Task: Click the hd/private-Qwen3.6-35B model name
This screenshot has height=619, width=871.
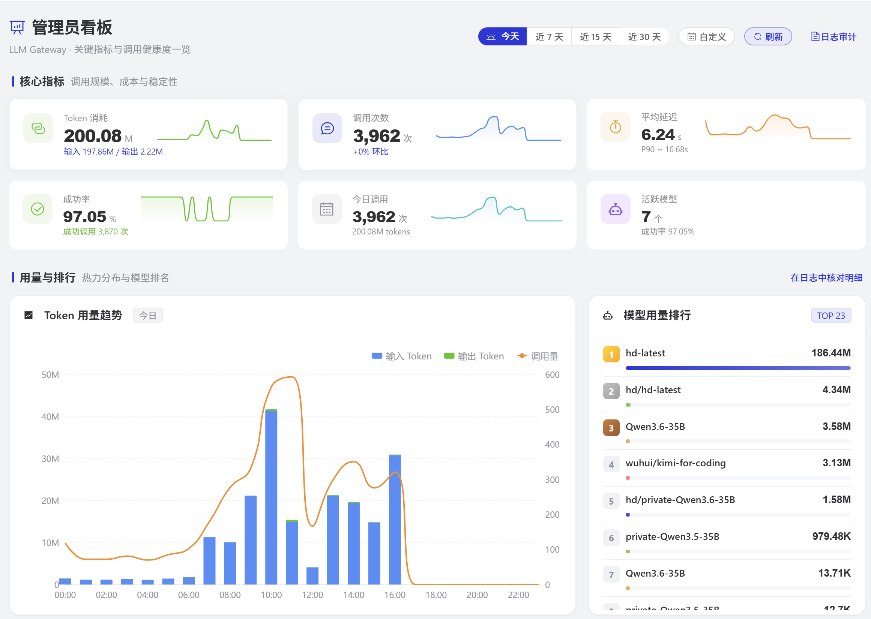Action: click(680, 500)
